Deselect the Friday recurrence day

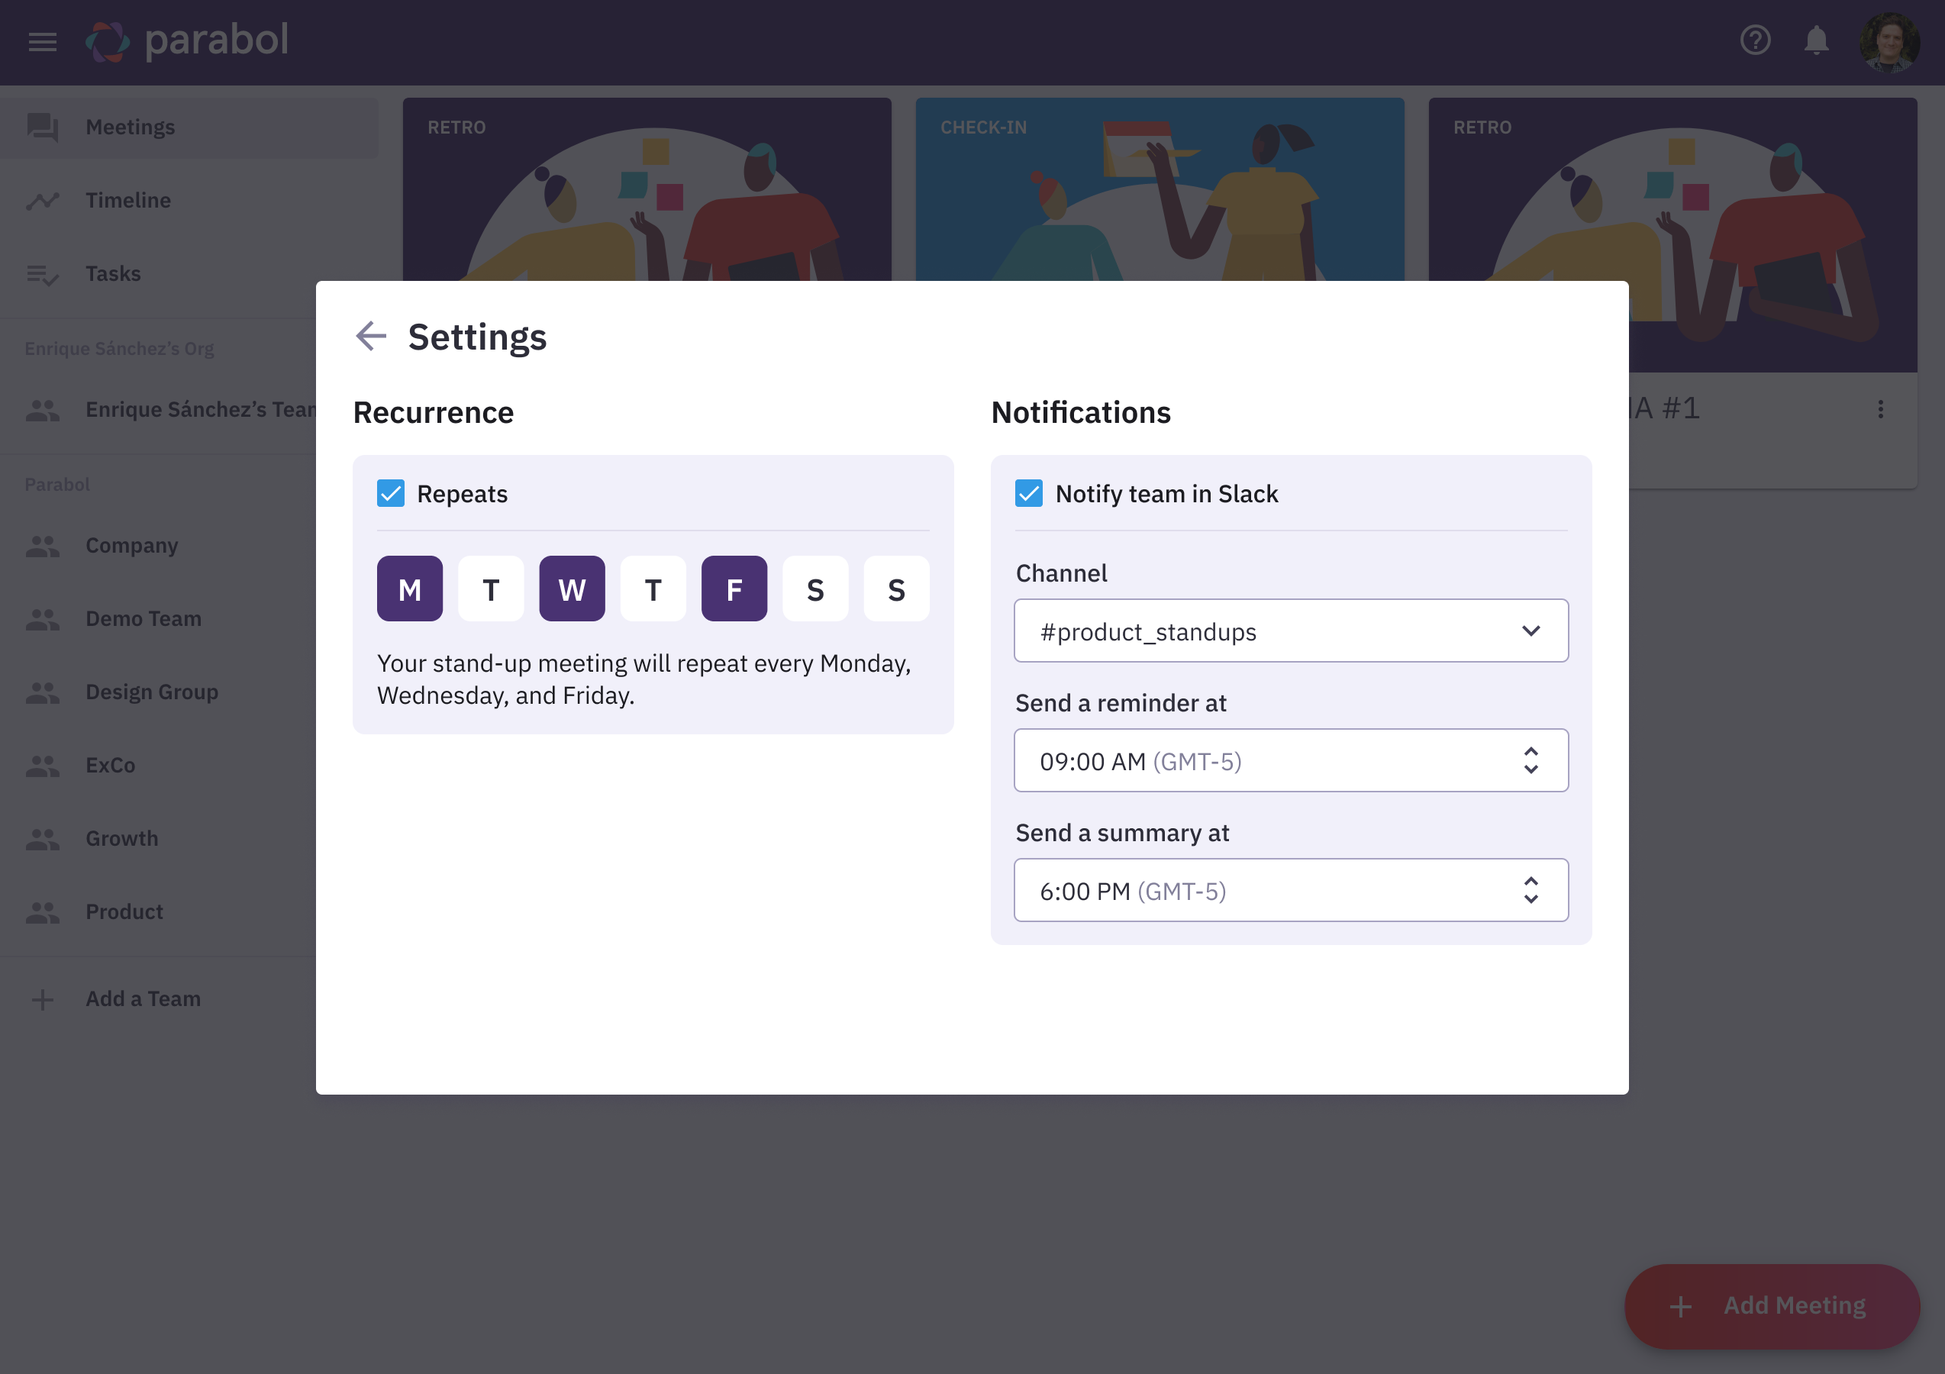(734, 588)
